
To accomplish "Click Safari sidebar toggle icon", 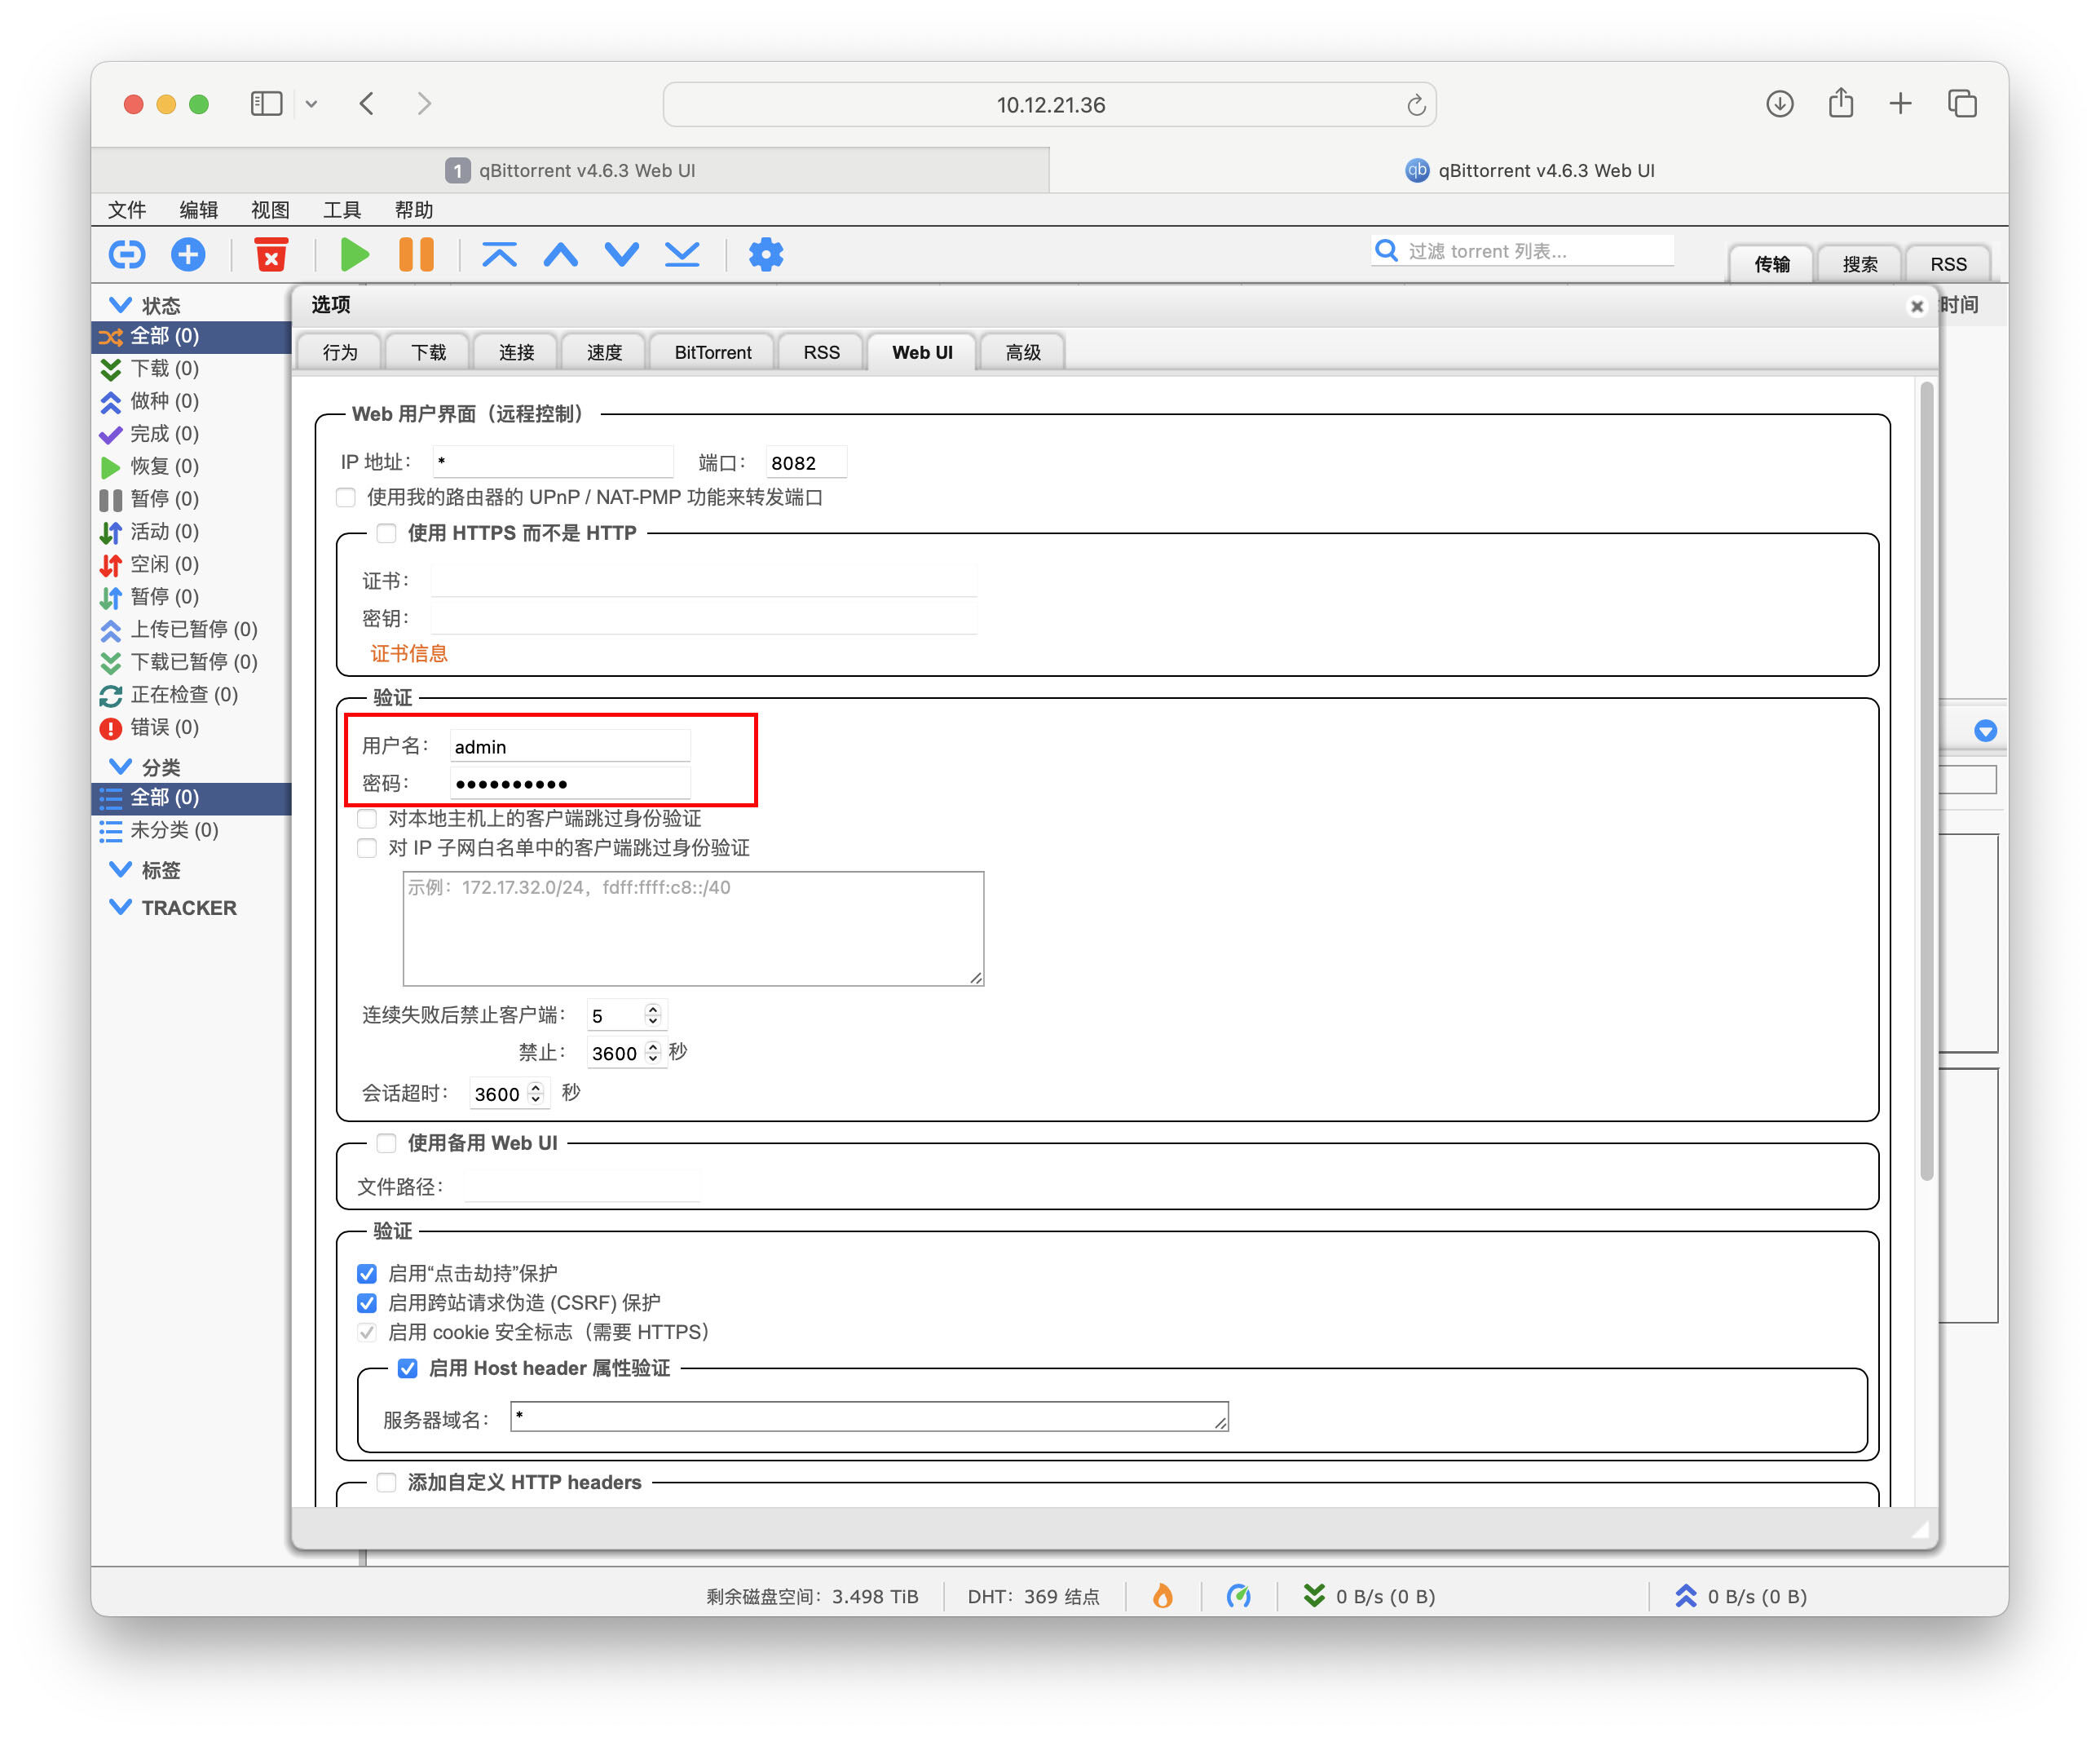I will [x=266, y=104].
